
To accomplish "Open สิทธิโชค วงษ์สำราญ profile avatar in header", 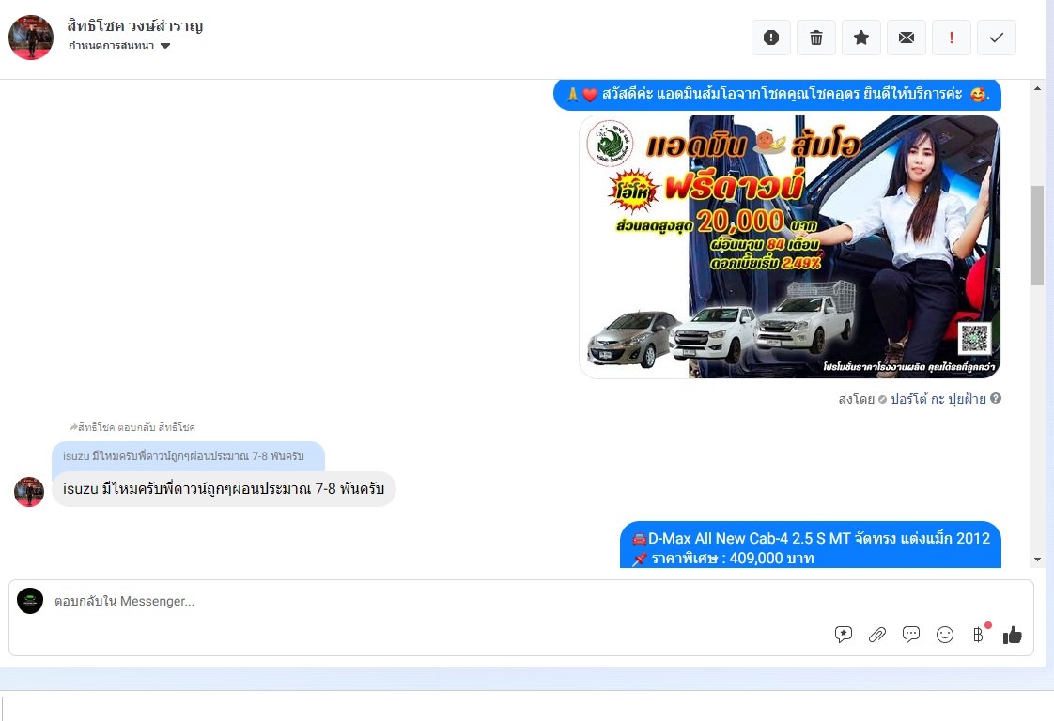I will pyautogui.click(x=31, y=37).
